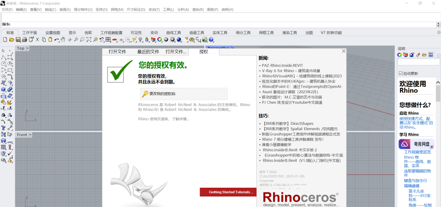Launch Grasshopper with the green sphere icon
441x207 pixels.
205,40
